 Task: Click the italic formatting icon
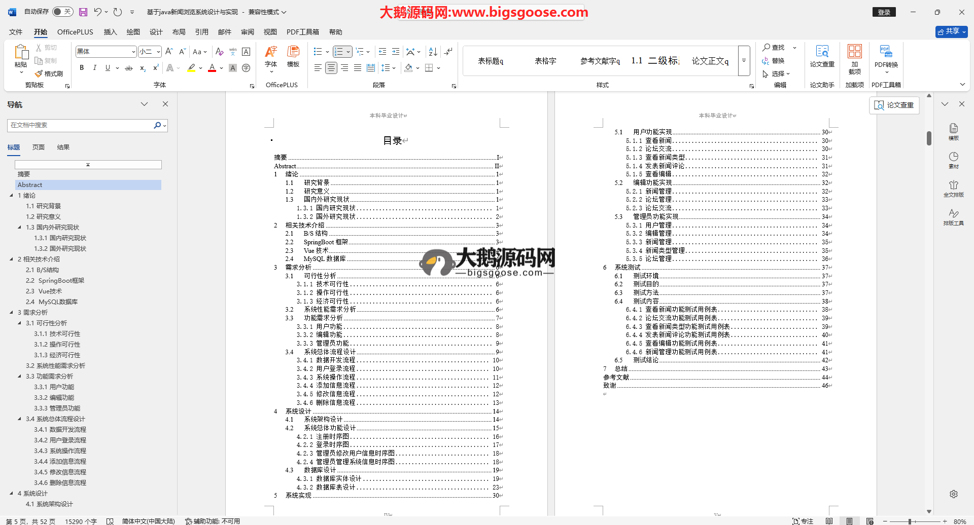pyautogui.click(x=94, y=68)
